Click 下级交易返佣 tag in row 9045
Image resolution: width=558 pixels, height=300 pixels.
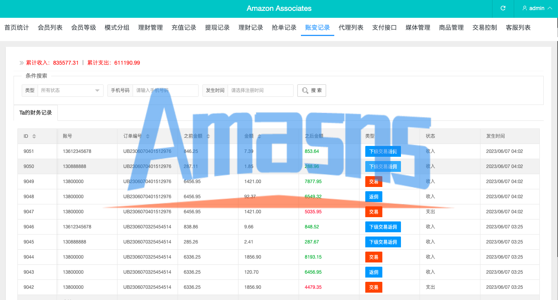coord(383,242)
